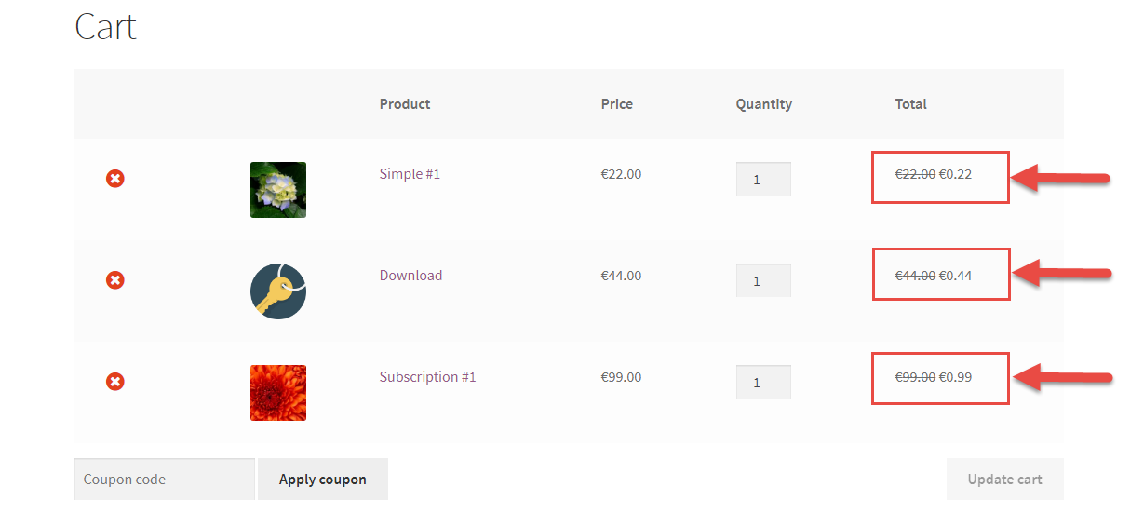The width and height of the screenshot is (1144, 527).
Task: Open the red flower thumbnail for Subscription #1
Action: pos(278,393)
